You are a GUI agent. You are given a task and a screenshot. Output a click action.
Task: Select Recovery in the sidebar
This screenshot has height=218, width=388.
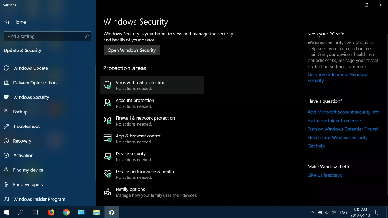(x=22, y=141)
